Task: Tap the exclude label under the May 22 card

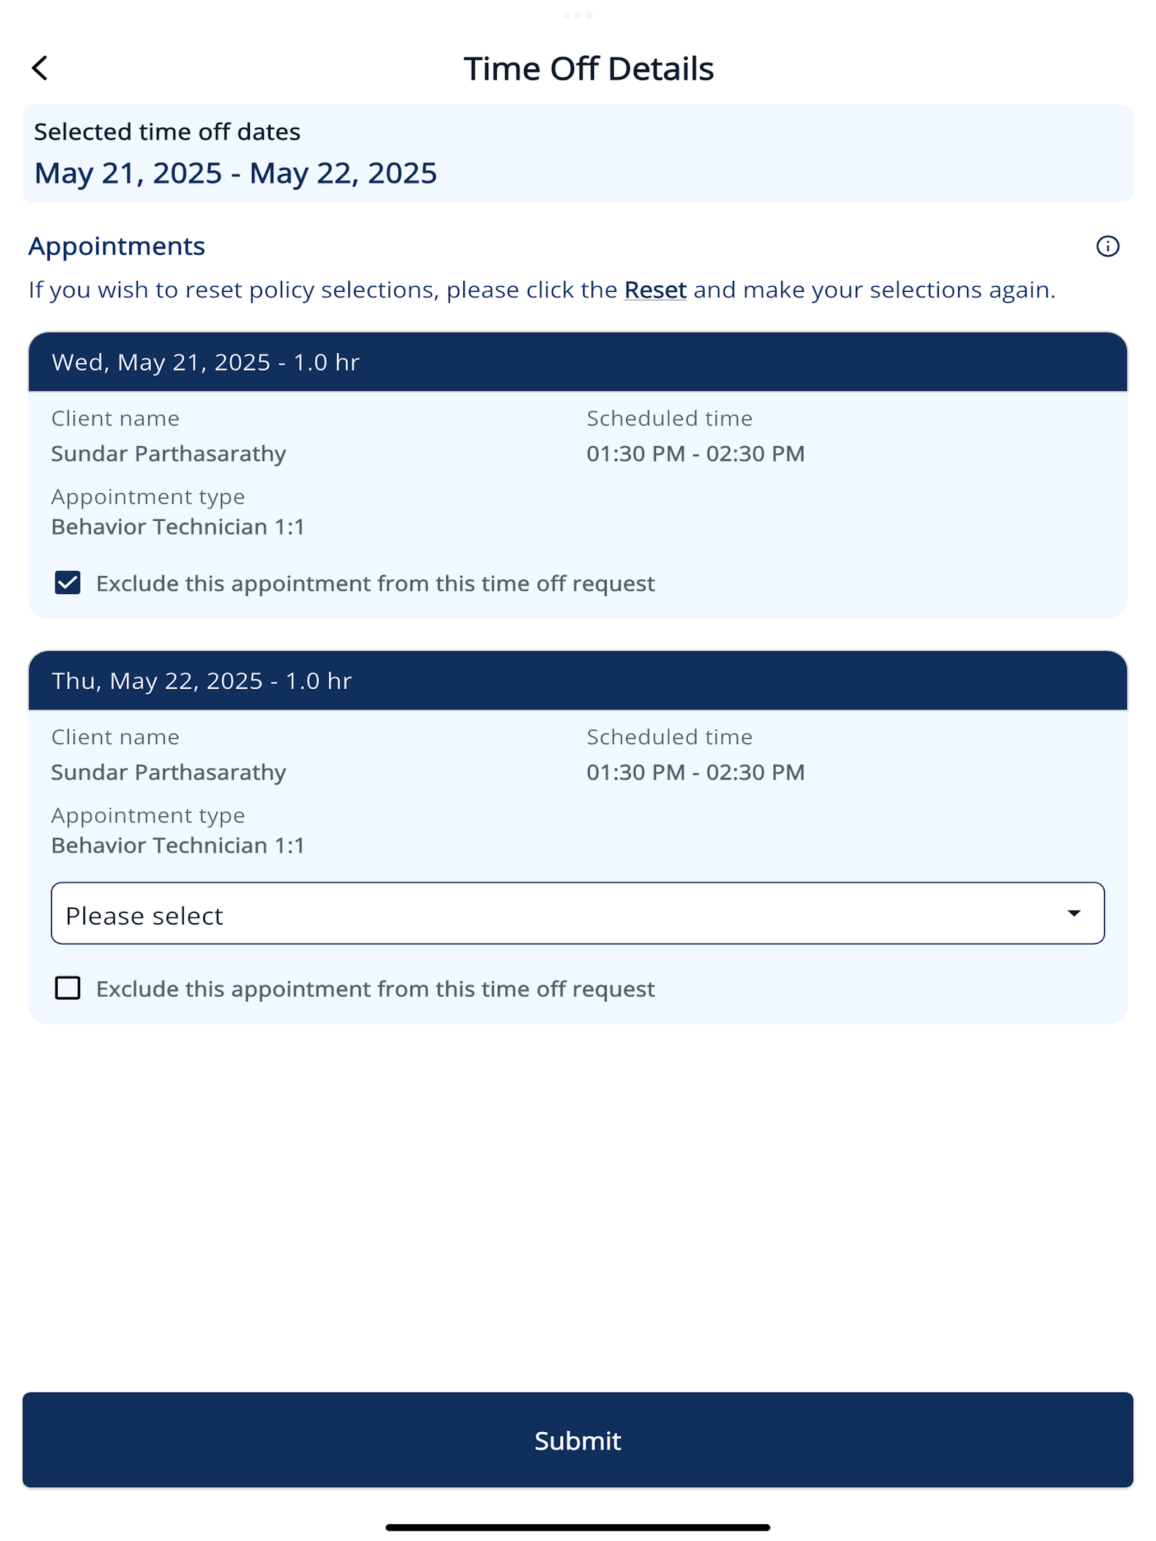Action: coord(375,988)
